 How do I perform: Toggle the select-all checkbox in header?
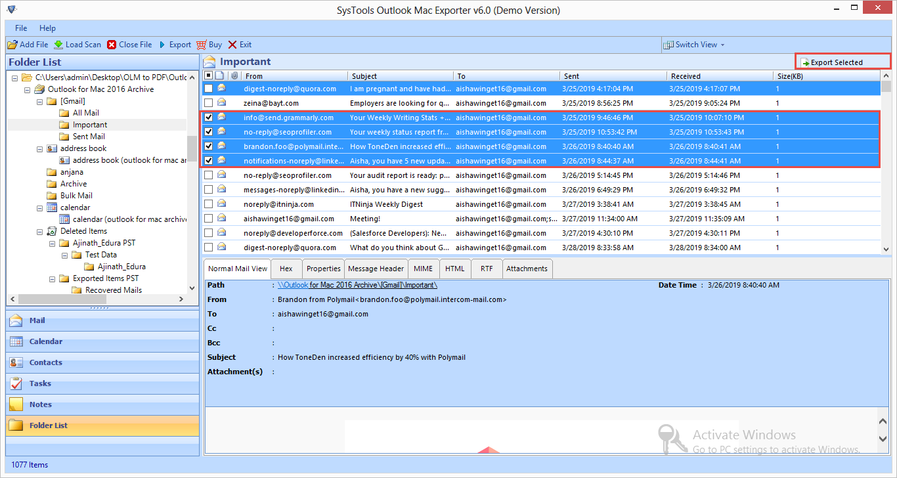[x=208, y=76]
